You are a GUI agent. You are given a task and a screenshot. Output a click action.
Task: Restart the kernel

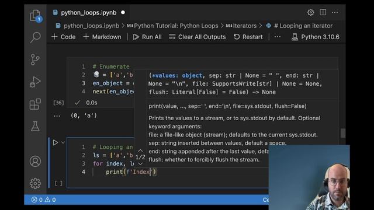(x=248, y=37)
